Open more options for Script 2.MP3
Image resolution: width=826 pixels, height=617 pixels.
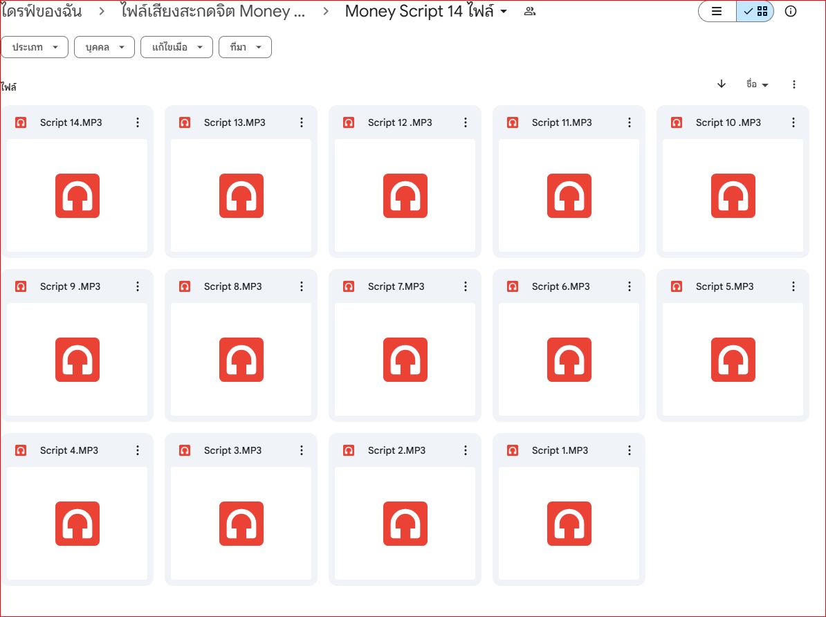(x=465, y=450)
